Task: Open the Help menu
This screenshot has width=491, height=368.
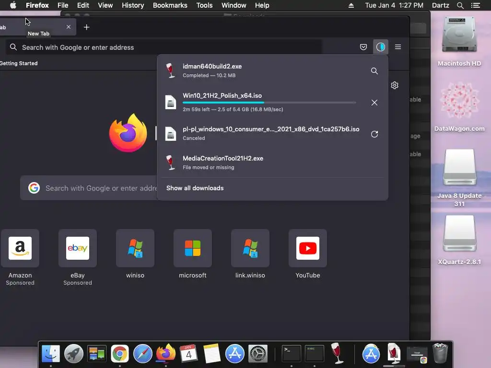Action: (x=262, y=5)
